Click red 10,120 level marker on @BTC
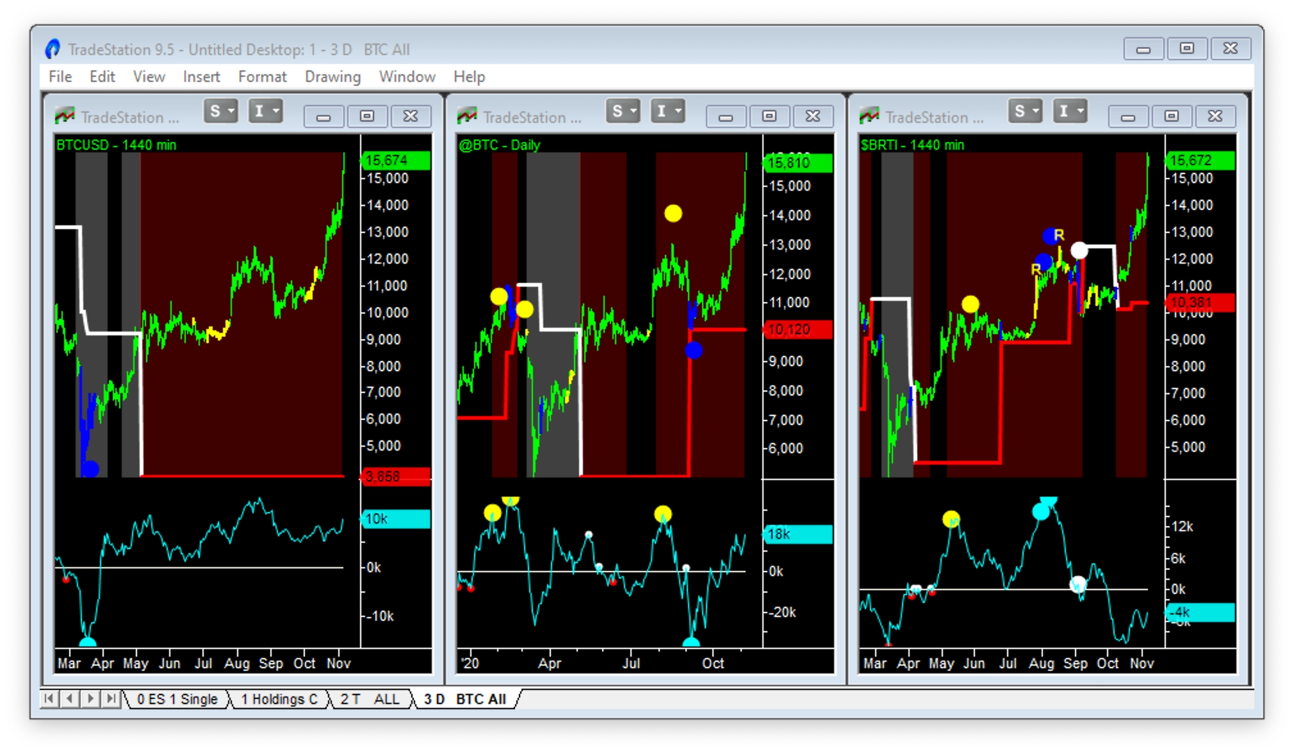The height and width of the screenshot is (754, 1294). click(x=798, y=330)
